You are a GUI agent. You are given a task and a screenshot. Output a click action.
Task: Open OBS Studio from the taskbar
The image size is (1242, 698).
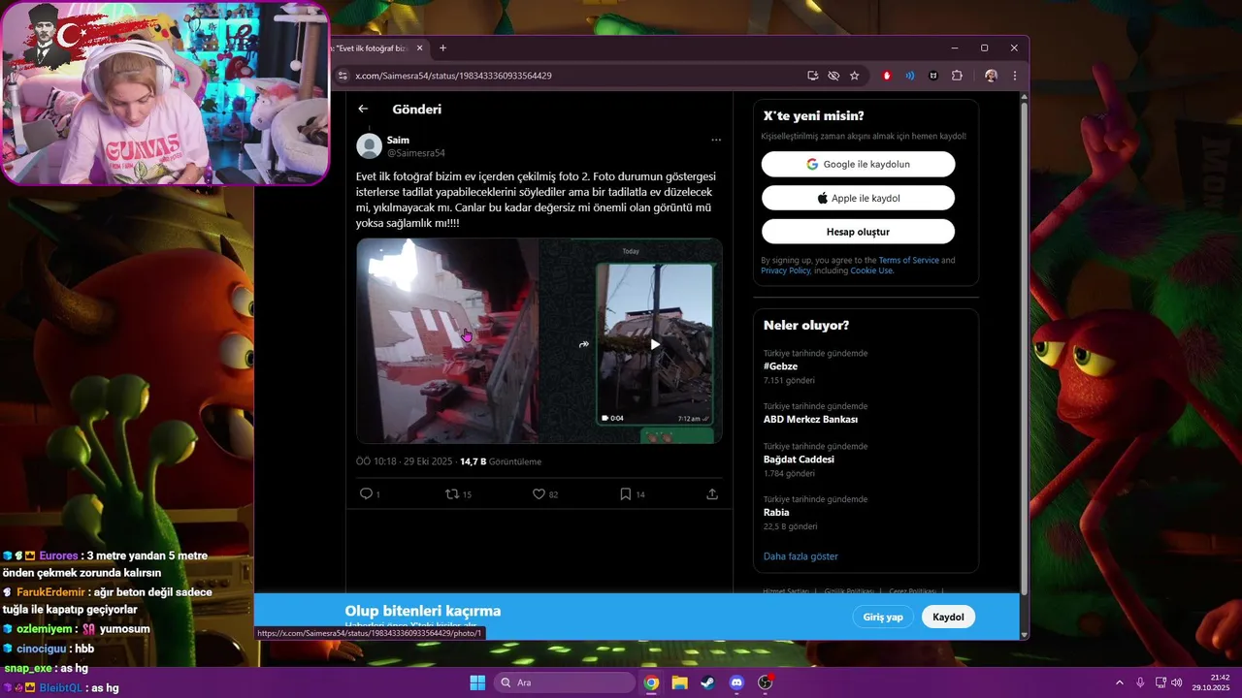pos(765,682)
